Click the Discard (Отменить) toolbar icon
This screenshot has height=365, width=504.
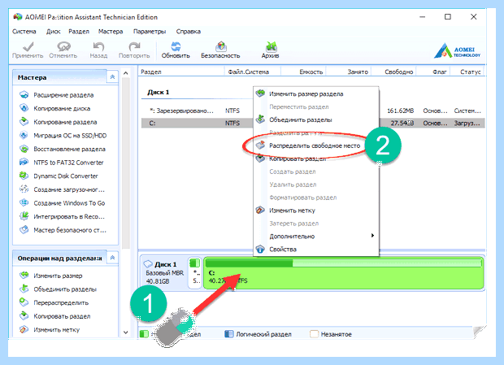pos(63,47)
